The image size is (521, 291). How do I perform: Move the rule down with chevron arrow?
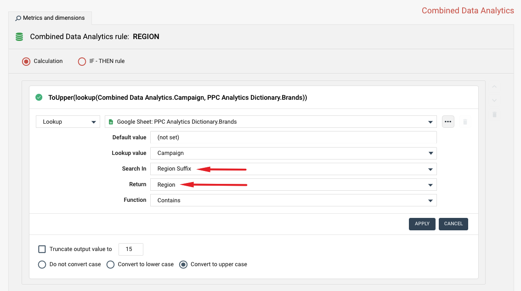[494, 100]
